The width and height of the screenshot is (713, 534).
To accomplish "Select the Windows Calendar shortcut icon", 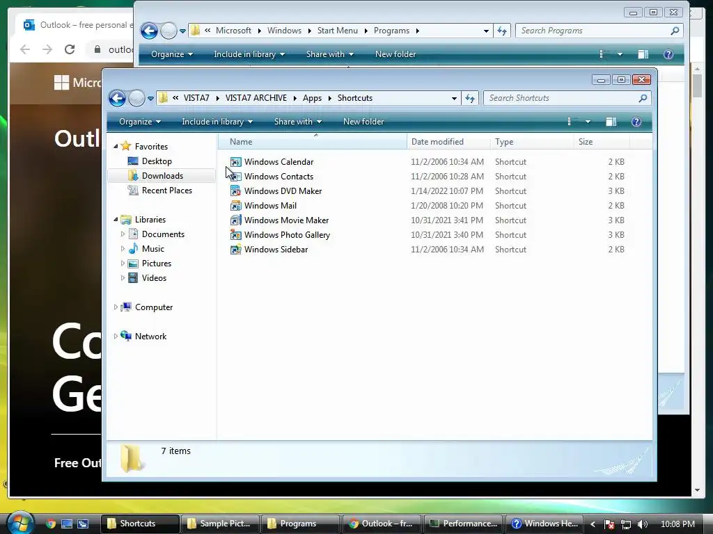I will (235, 162).
